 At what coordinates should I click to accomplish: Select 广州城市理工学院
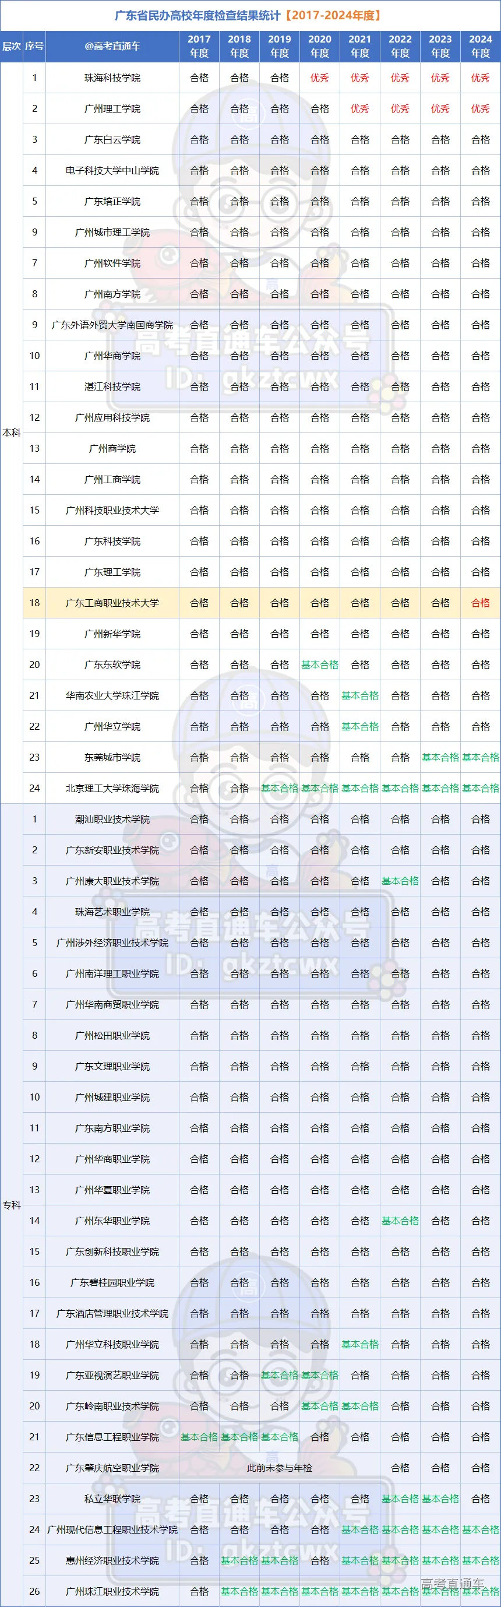(x=112, y=232)
